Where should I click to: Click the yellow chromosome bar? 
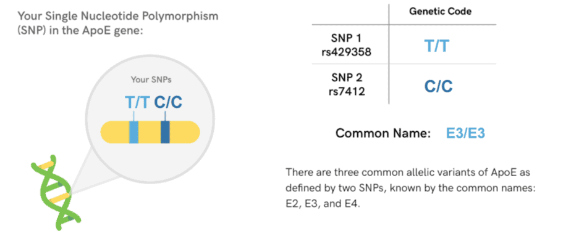pos(150,132)
